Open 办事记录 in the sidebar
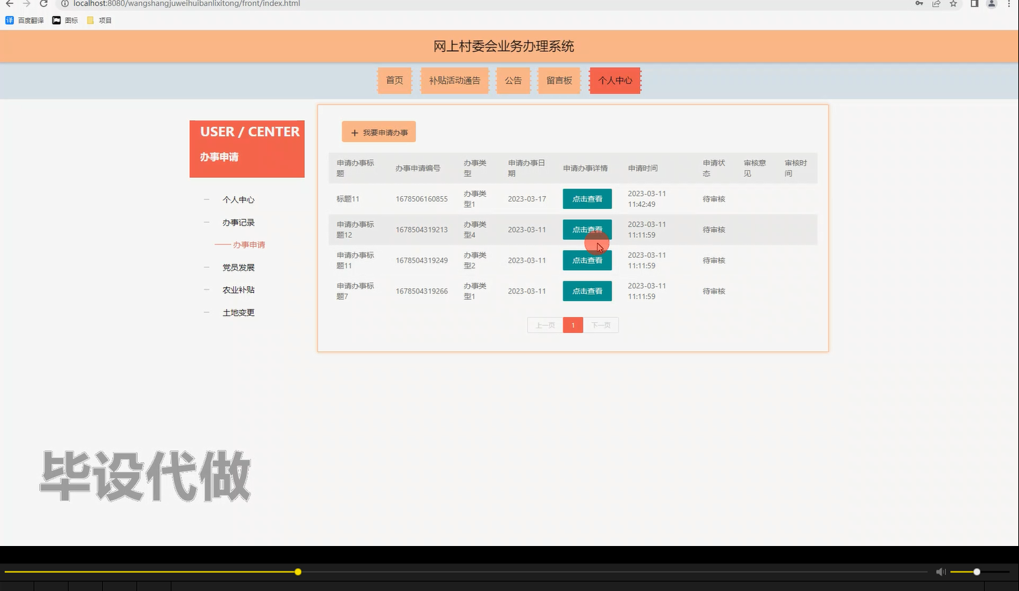The image size is (1019, 591). coord(239,223)
